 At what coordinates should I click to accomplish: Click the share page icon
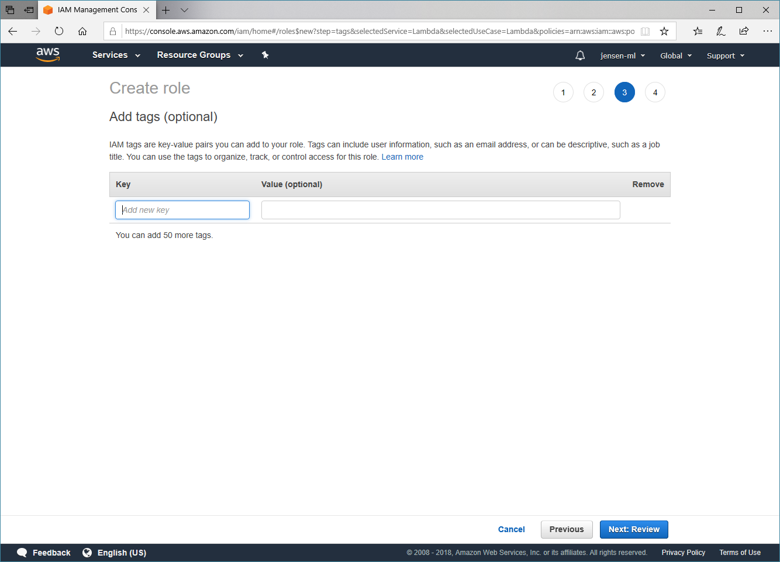(744, 32)
